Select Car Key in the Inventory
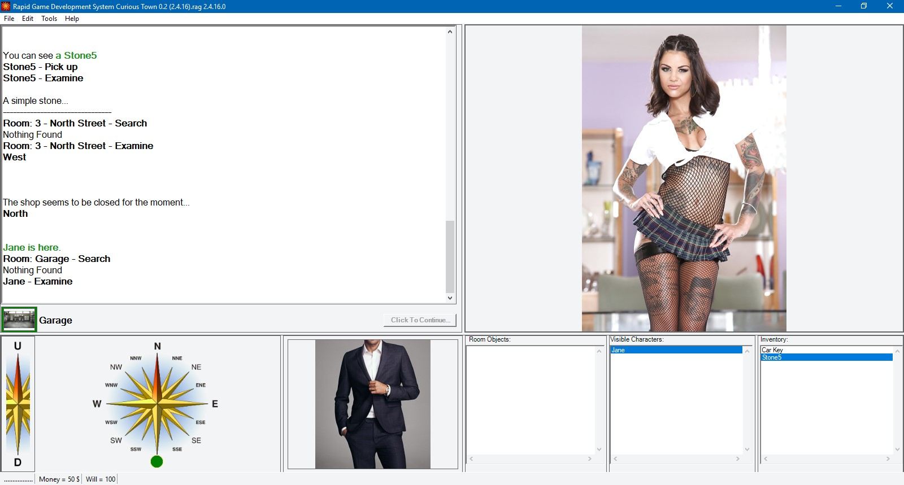The image size is (904, 485). pyautogui.click(x=772, y=350)
